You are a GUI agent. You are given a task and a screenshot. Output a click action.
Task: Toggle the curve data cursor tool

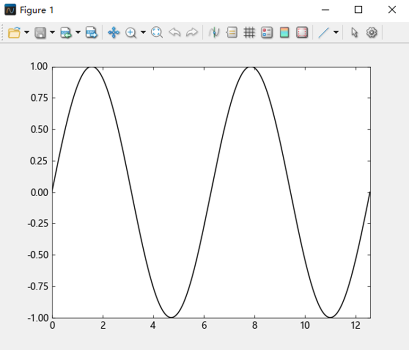tap(214, 33)
